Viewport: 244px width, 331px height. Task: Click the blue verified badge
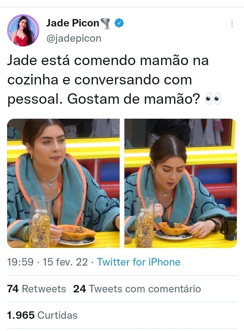(119, 23)
